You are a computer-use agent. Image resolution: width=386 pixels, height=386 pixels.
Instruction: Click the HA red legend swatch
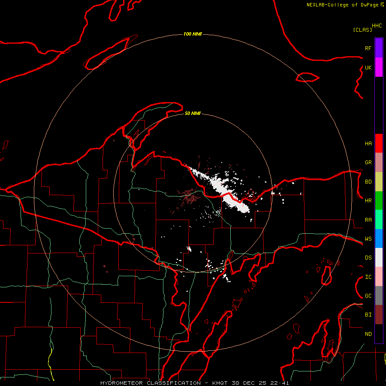click(x=379, y=143)
